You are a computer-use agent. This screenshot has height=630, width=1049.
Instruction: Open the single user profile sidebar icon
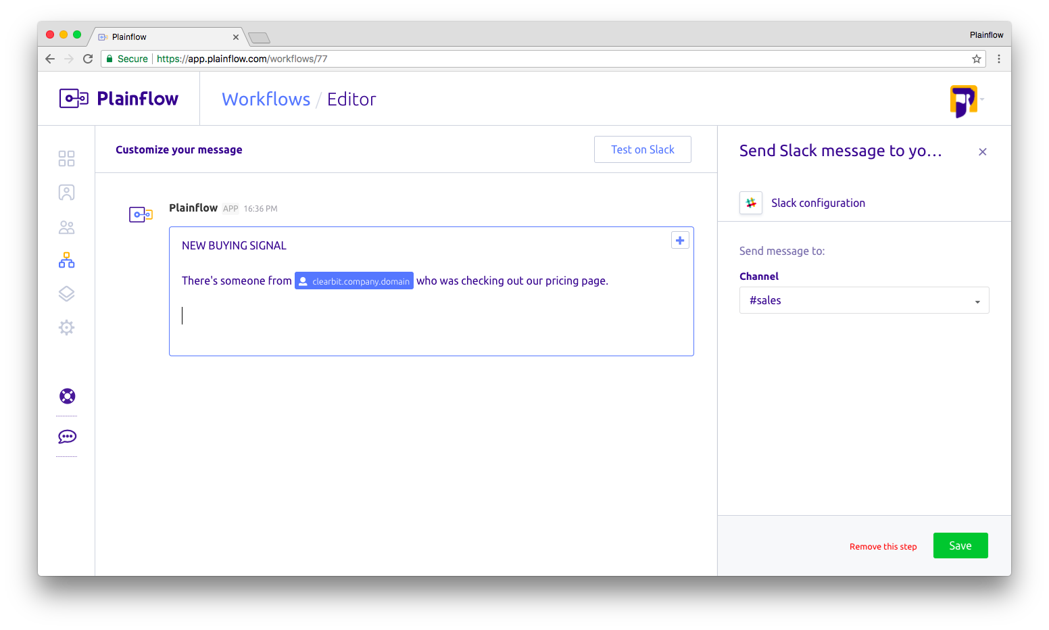(x=66, y=193)
